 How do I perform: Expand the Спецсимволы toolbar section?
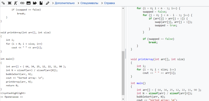coord(88,3)
